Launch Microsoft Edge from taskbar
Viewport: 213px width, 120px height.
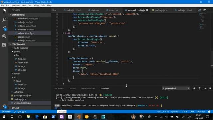[37, 117]
